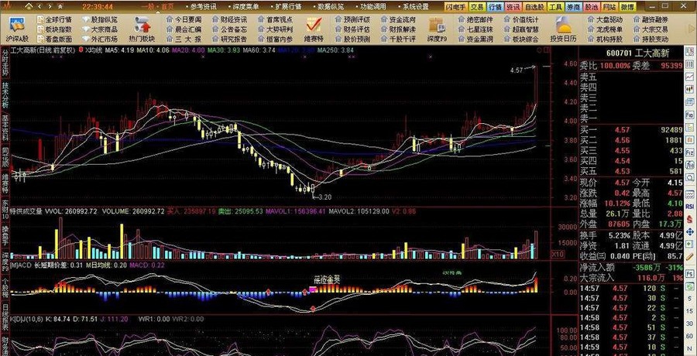
Task: Open 大盘驱动 market drivers
Action: click(x=605, y=20)
